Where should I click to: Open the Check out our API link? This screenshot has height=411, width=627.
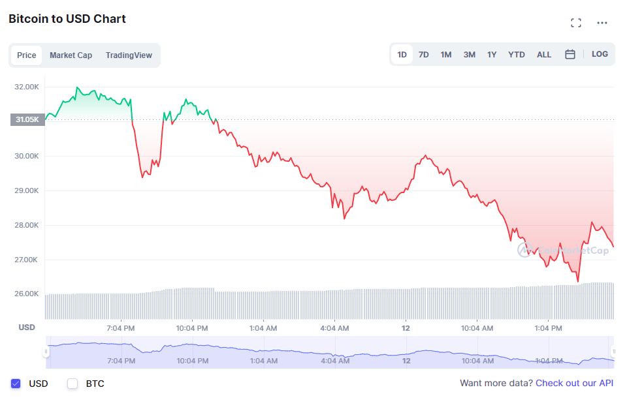(575, 384)
